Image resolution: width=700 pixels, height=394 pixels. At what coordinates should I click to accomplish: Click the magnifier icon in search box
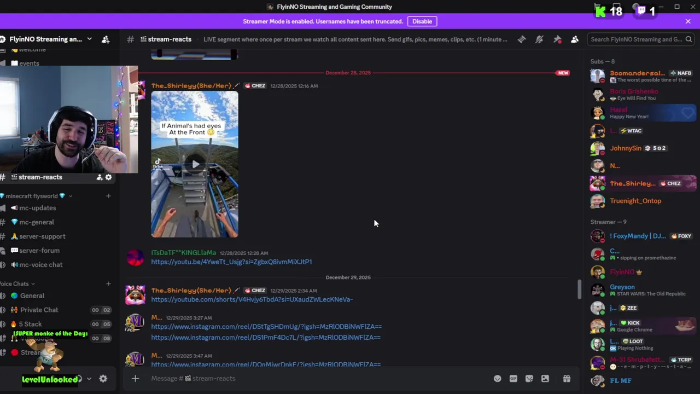(688, 39)
